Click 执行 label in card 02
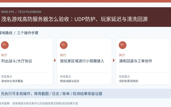 (63, 55)
